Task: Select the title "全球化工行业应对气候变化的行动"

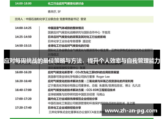Action: click(x=69, y=46)
